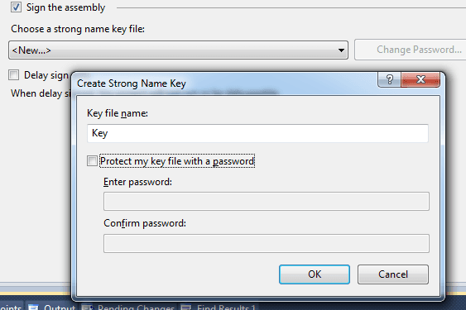Click the arrow on the <New...> dropdown
Image resolution: width=466 pixels, height=310 pixels.
[x=341, y=50]
